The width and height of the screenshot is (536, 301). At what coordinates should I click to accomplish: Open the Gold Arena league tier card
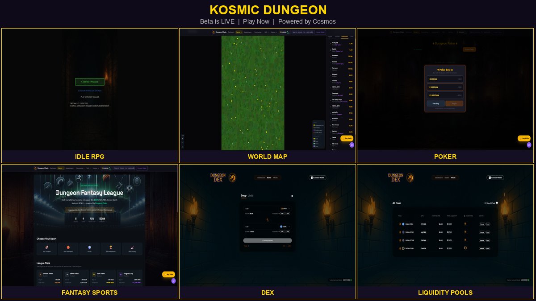tap(103, 278)
